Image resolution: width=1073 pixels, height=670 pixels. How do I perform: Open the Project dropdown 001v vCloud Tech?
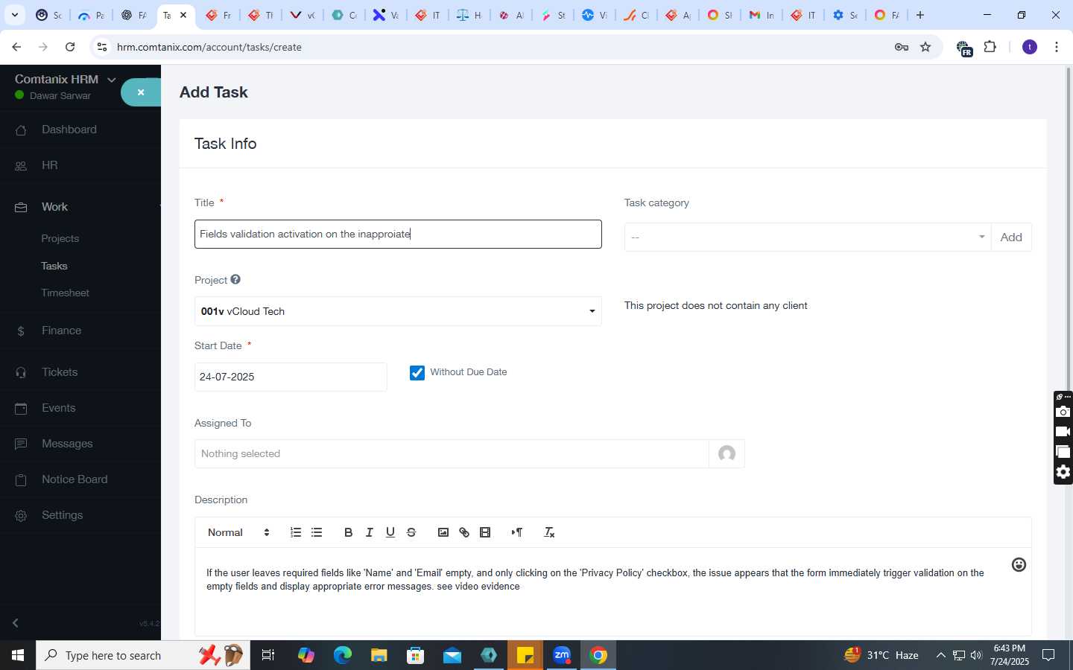click(398, 311)
